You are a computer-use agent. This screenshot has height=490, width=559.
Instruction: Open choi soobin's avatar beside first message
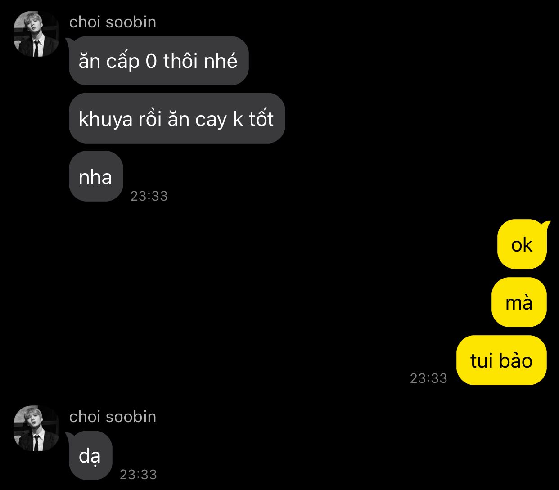coord(36,34)
